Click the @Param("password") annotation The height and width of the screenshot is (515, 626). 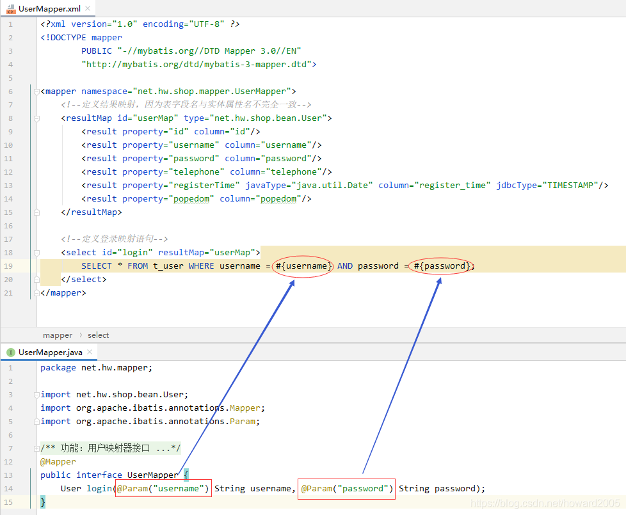click(x=347, y=489)
